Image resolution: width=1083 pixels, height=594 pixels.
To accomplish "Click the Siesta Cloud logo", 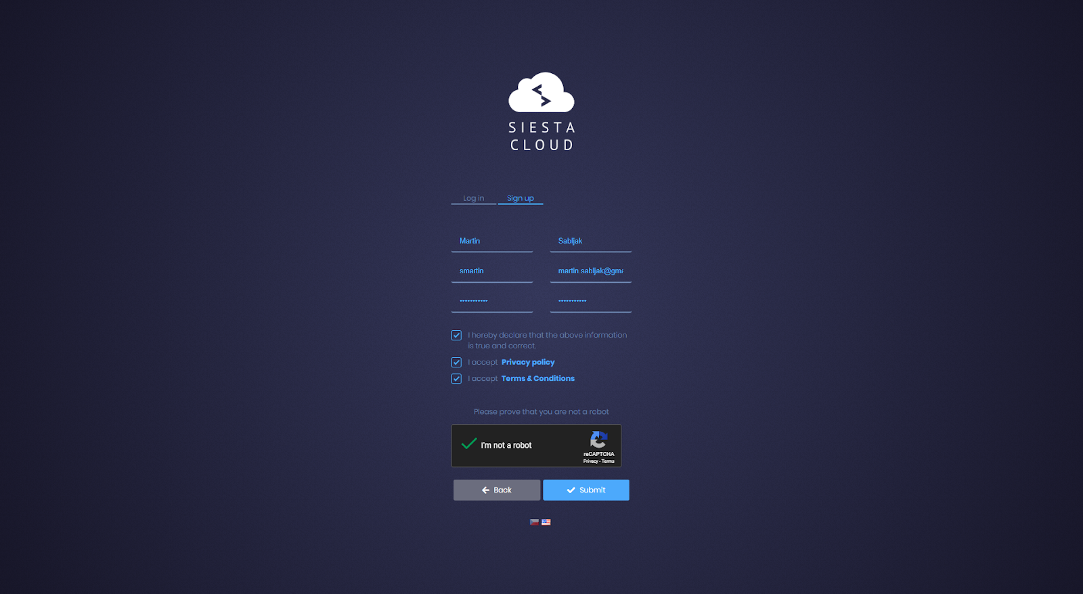I will coord(541,112).
